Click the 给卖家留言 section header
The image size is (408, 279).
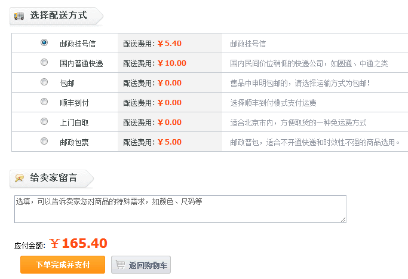(x=54, y=177)
